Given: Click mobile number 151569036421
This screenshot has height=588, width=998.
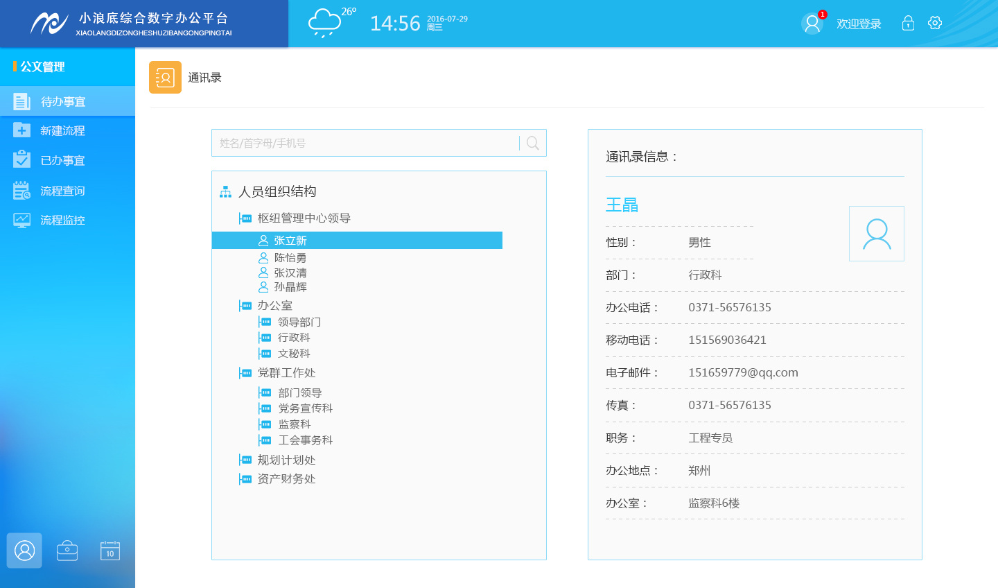Looking at the screenshot, I should click(727, 340).
